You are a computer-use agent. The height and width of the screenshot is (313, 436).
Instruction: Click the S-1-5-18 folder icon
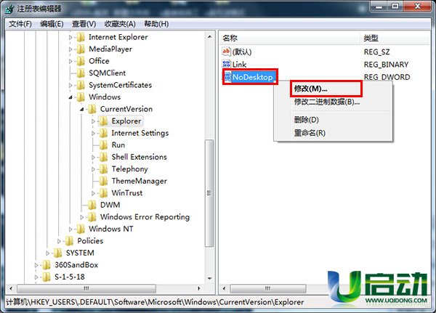coord(47,277)
